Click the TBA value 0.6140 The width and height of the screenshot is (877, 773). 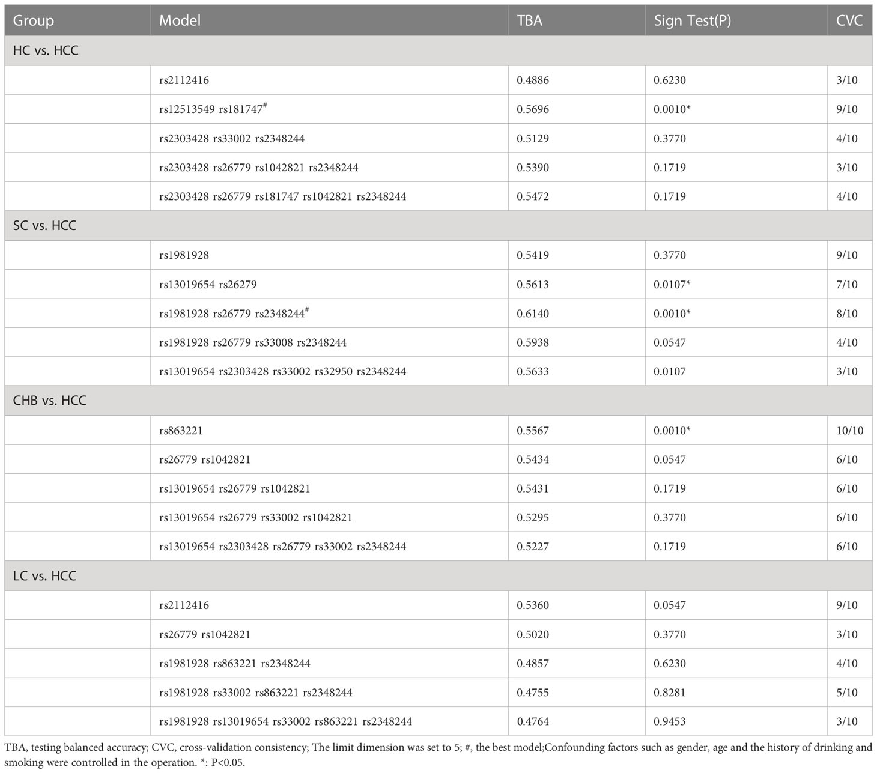pyautogui.click(x=533, y=314)
